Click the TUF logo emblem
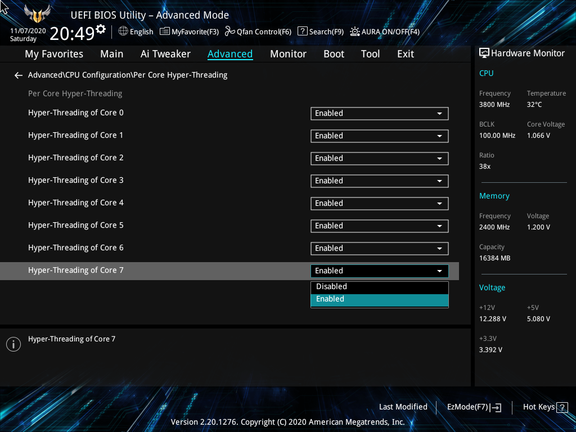Viewport: 576px width, 432px height. 37,14
